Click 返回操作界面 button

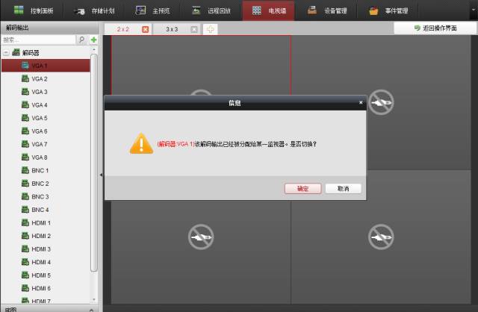pos(435,28)
